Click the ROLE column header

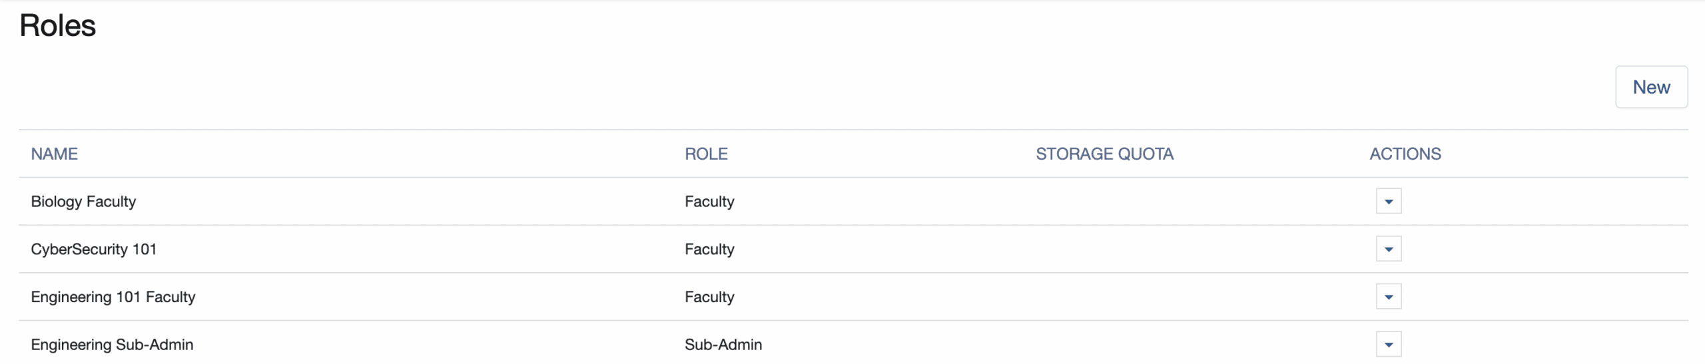click(705, 154)
